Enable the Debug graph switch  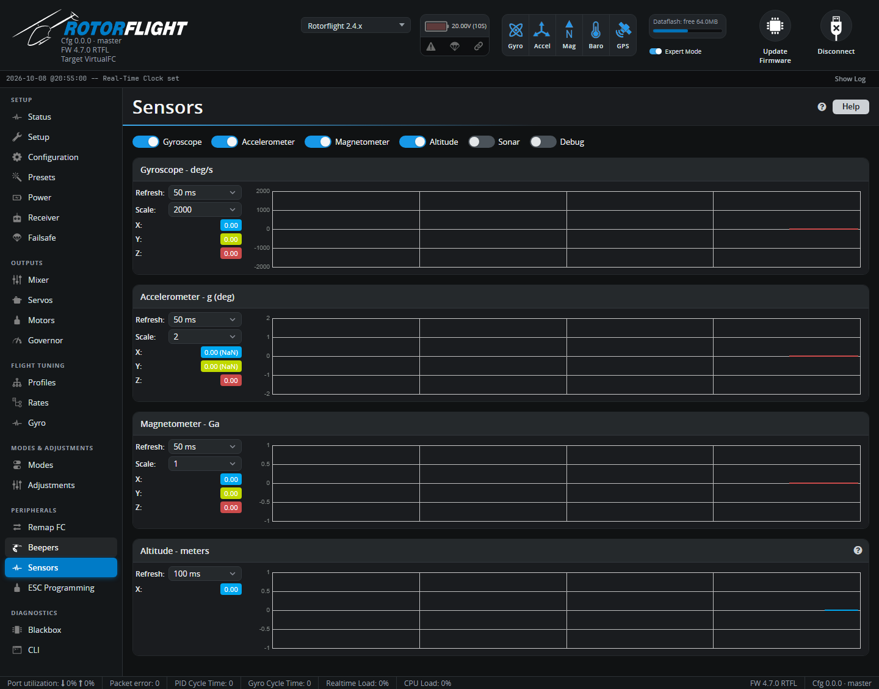543,142
